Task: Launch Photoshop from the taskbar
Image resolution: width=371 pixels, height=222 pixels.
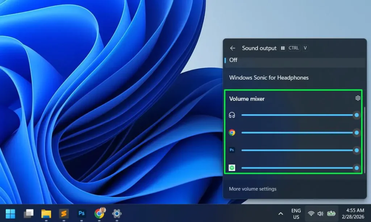Action: click(x=81, y=213)
